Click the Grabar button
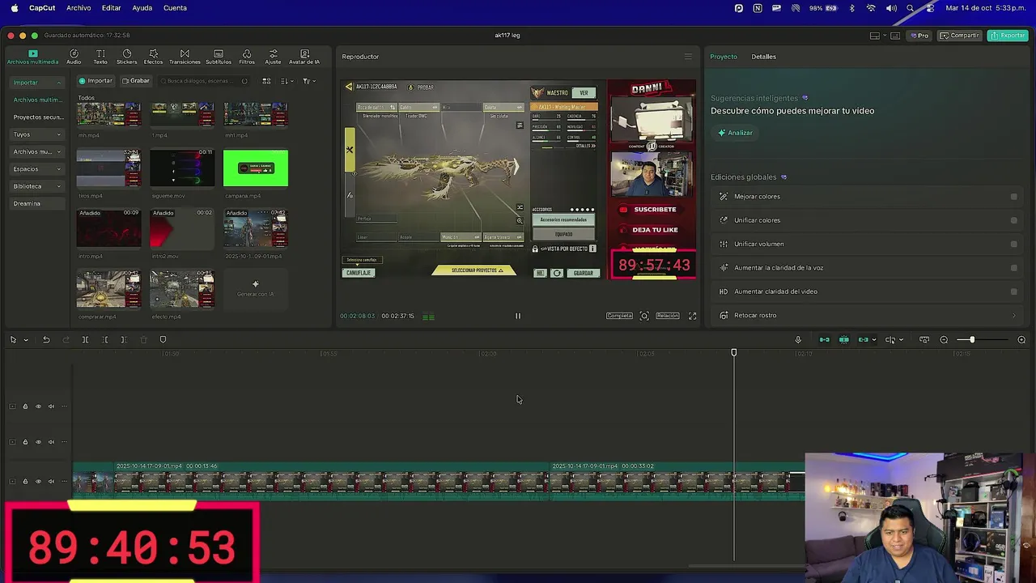This screenshot has width=1036, height=583. point(136,81)
